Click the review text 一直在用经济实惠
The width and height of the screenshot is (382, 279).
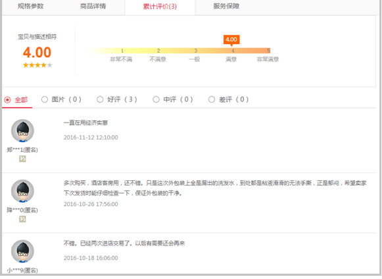[x=85, y=122]
